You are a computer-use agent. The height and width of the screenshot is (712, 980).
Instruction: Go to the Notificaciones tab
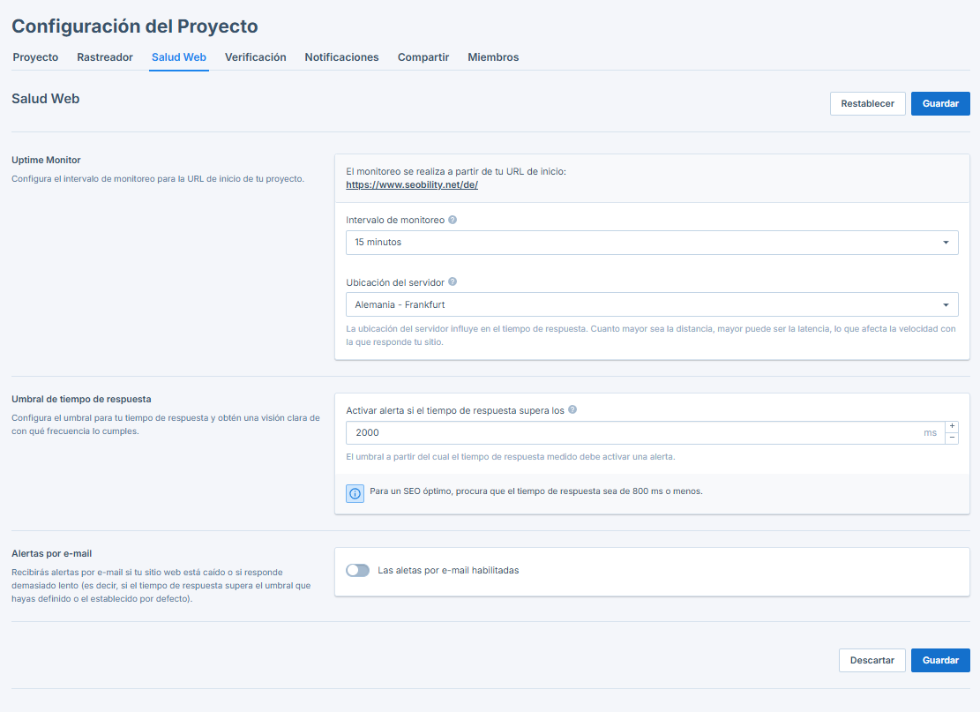[x=341, y=56]
